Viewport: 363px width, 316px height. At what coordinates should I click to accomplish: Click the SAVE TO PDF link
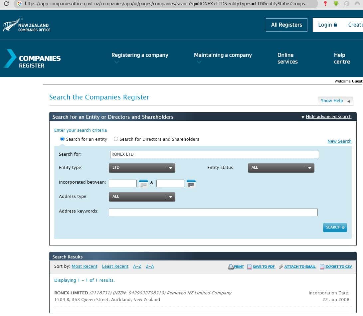(x=264, y=267)
